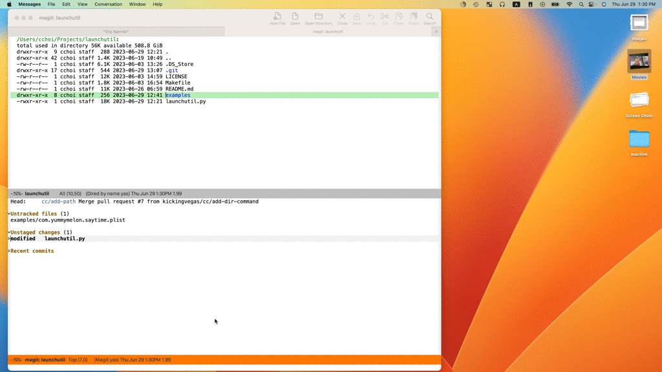Open the Help menu

coord(158,5)
